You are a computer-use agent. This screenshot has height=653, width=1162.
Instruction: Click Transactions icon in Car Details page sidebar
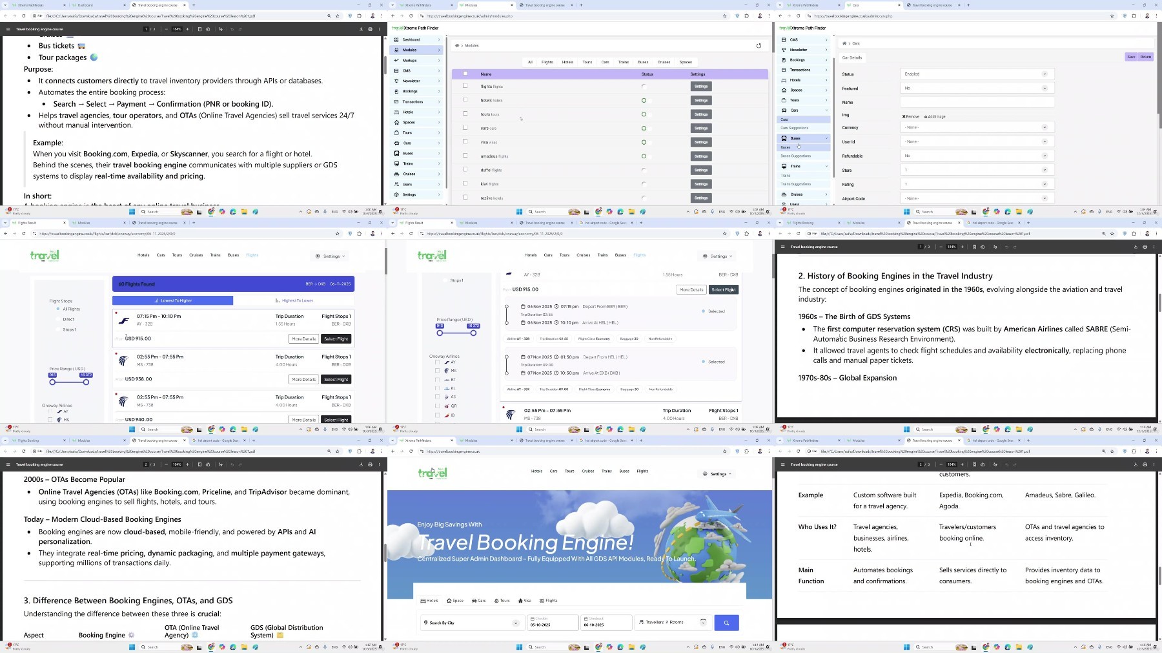point(784,70)
